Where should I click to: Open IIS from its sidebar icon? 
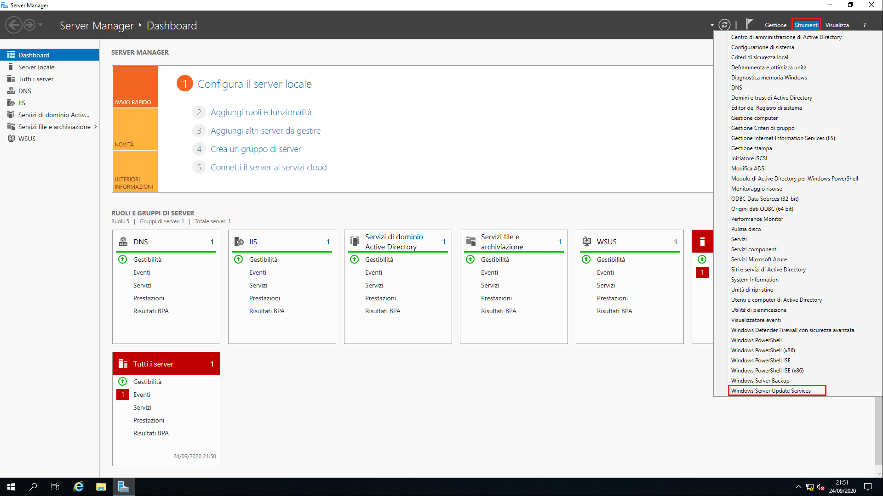(11, 102)
